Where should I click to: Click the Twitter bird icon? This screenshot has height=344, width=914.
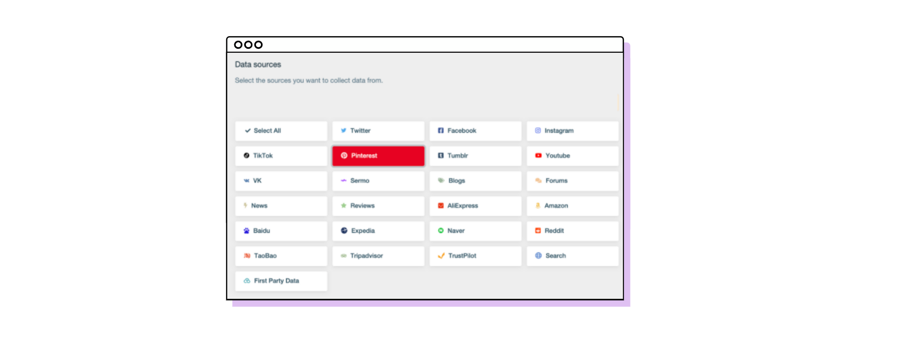click(343, 131)
